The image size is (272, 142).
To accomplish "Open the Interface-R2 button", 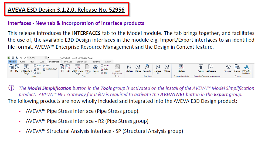I will click(x=158, y=69).
